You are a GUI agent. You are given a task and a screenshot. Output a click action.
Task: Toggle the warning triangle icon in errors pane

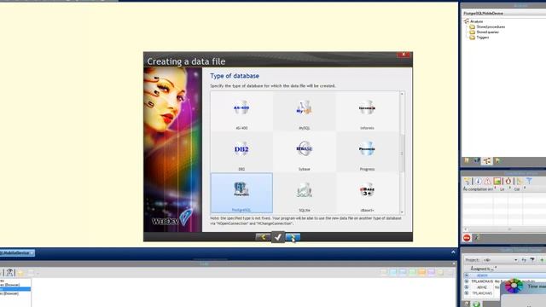[x=487, y=181]
